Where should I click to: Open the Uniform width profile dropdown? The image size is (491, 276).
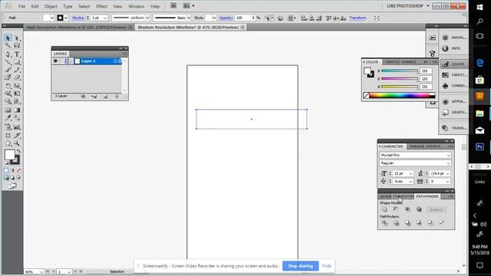click(x=147, y=18)
